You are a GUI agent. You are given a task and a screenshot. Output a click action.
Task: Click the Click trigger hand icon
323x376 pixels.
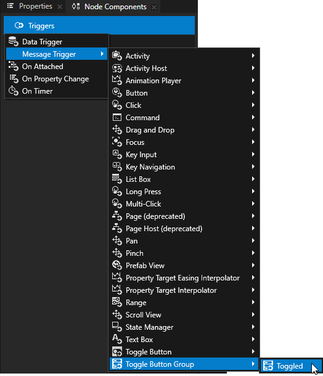(117, 105)
